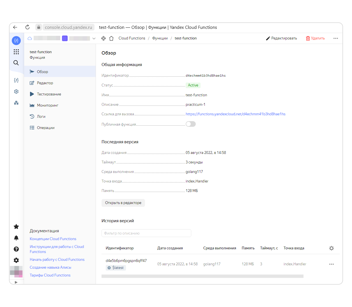Open the hexagon settings sidebar icon

16,92
